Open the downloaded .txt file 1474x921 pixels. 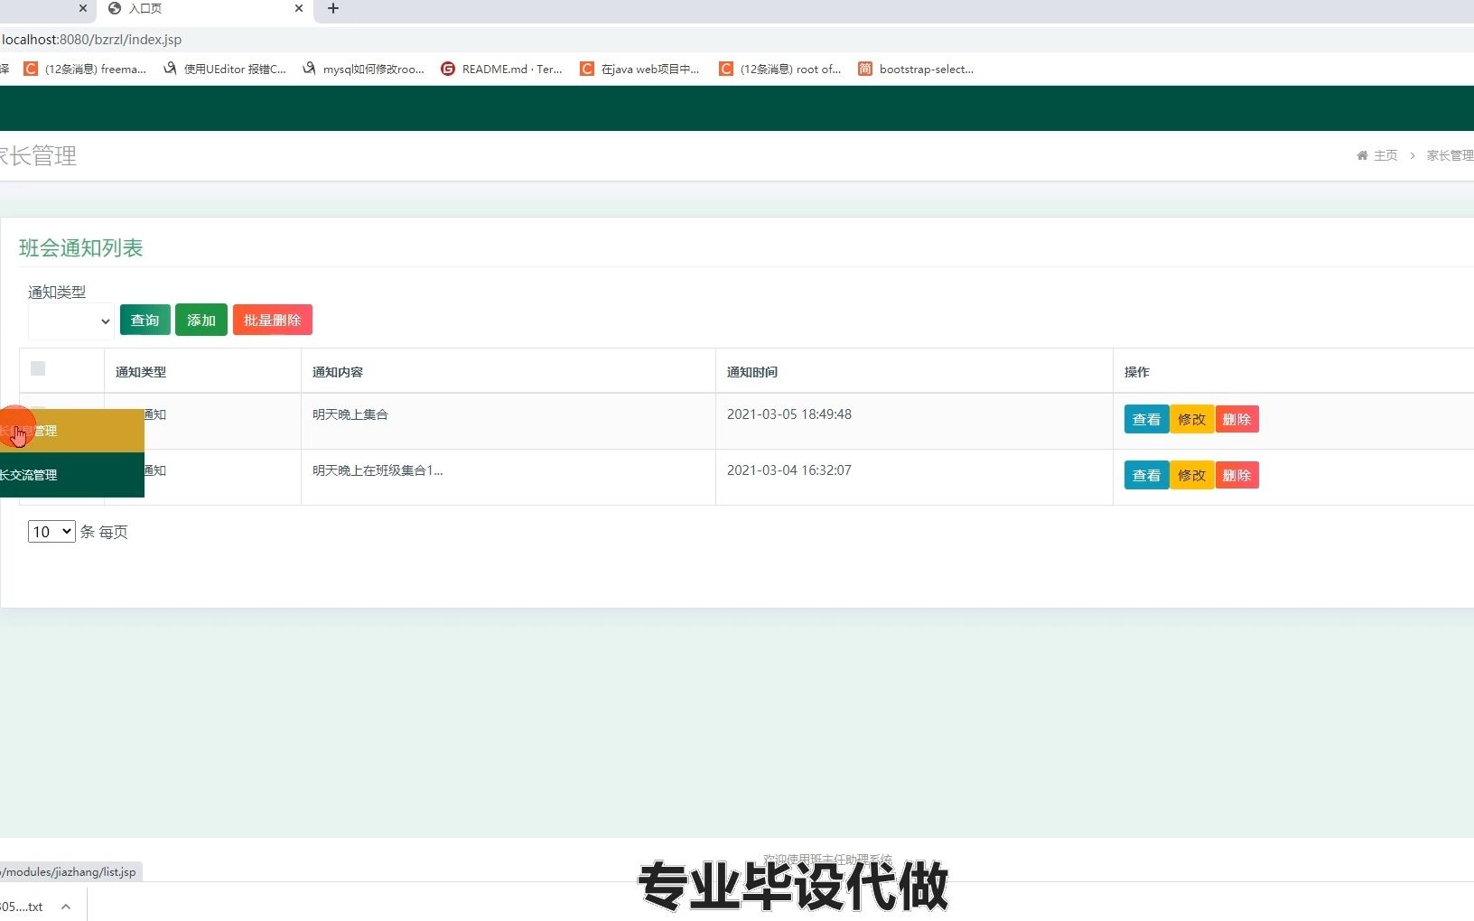pyautogui.click(x=23, y=907)
